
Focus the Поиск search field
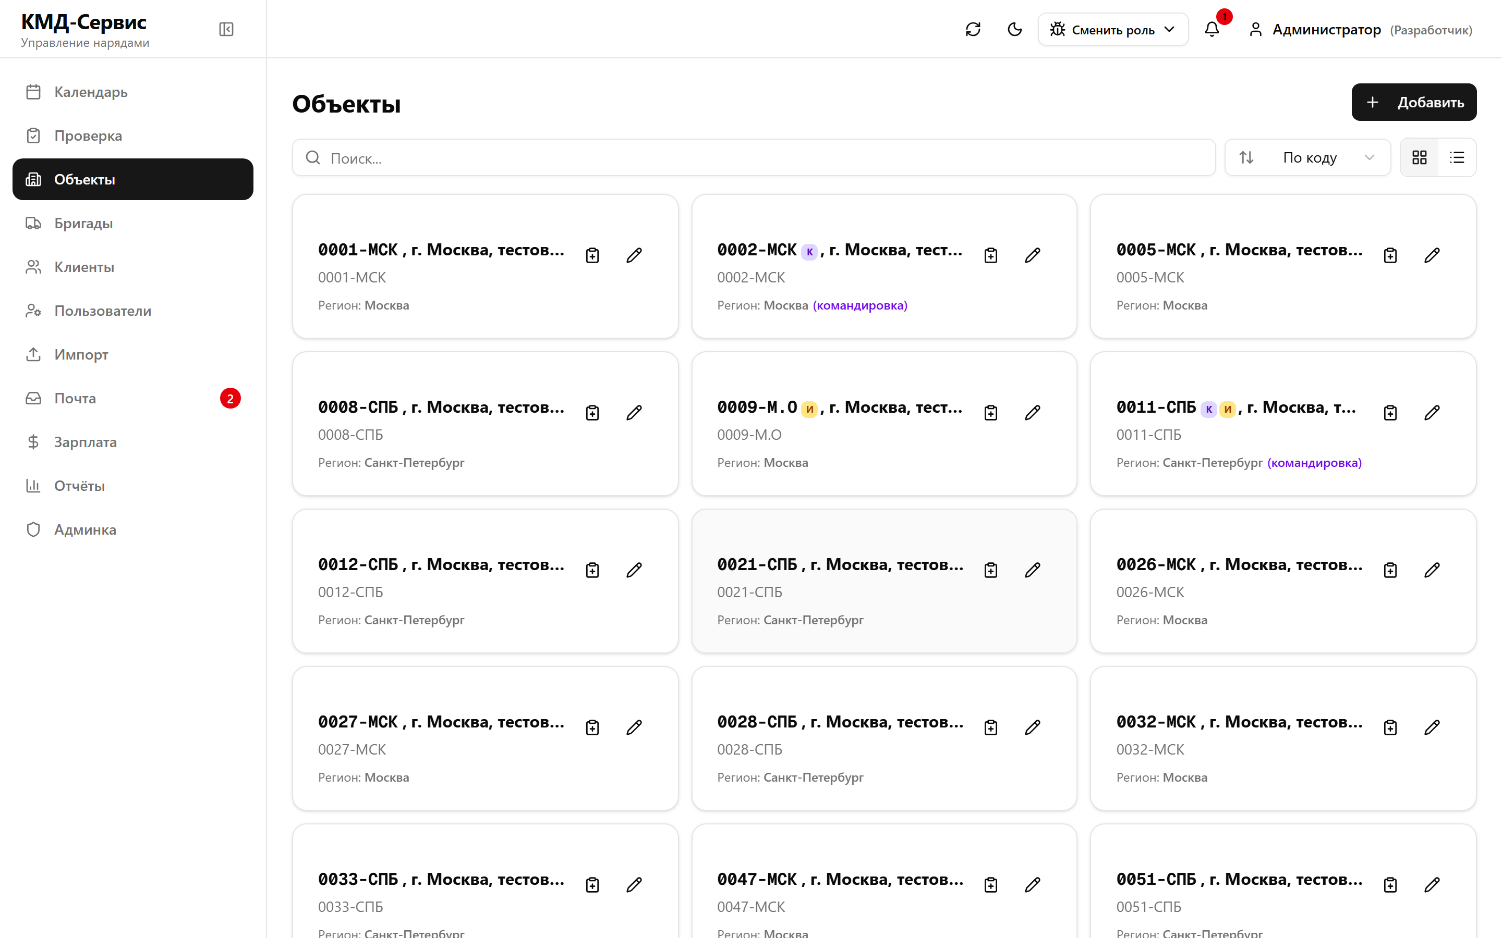(x=753, y=157)
